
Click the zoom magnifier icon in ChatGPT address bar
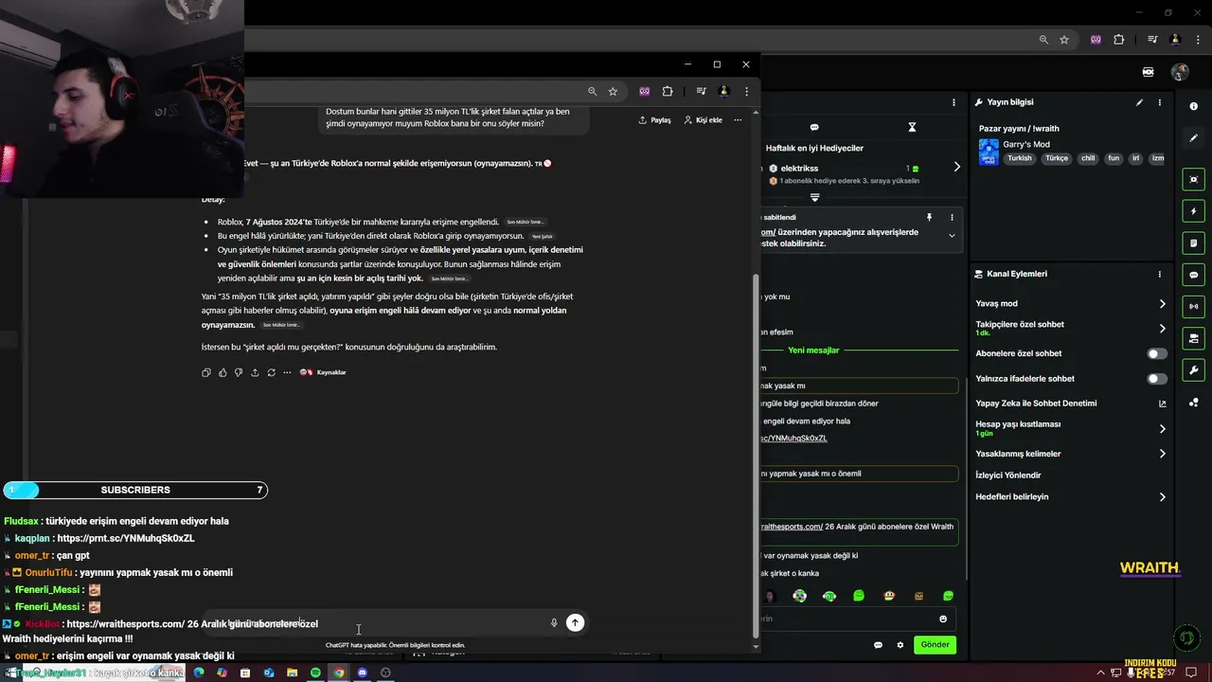[592, 91]
